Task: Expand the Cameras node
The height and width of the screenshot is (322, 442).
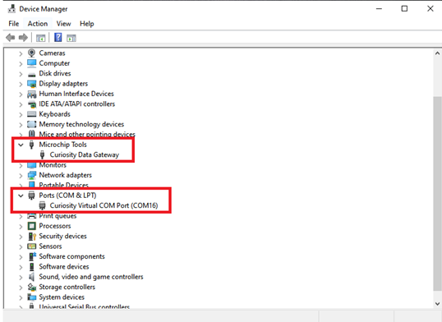Action: (21, 53)
